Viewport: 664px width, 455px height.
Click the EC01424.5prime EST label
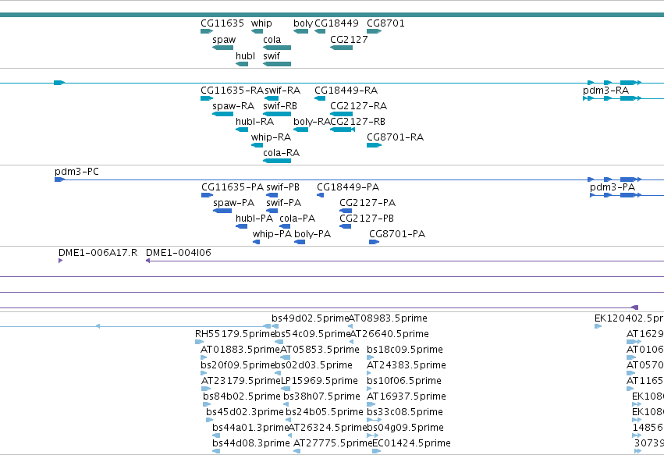pos(411,443)
